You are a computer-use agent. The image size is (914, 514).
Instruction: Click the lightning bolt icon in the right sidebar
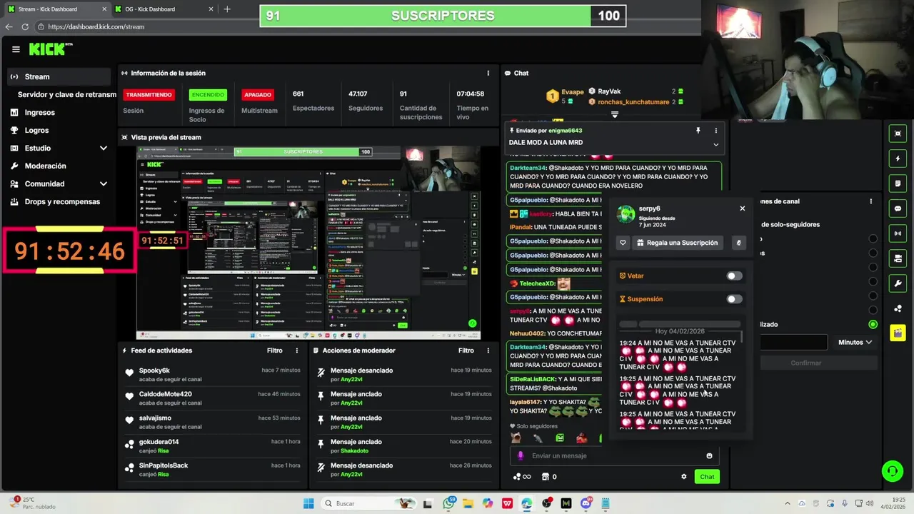(898, 158)
